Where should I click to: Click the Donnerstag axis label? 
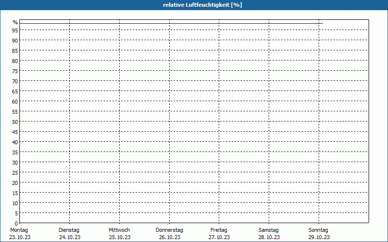coord(169,230)
